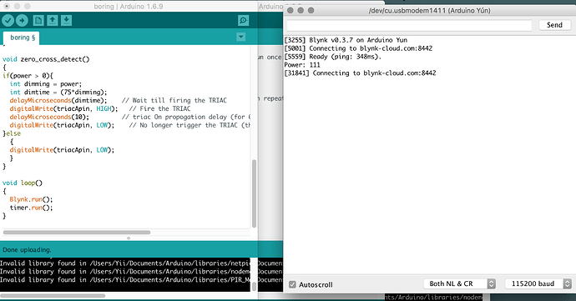Click the console output horizontal scrollbar

point(53,295)
